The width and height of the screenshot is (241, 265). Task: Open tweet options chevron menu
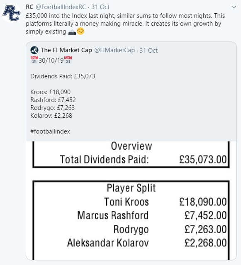pos(234,7)
